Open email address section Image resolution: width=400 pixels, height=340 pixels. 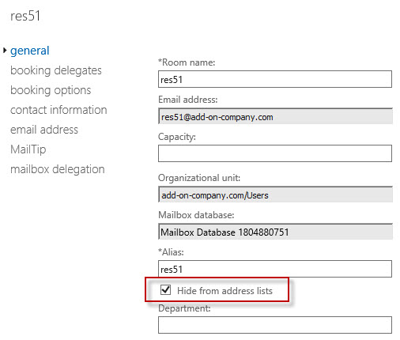coord(44,130)
